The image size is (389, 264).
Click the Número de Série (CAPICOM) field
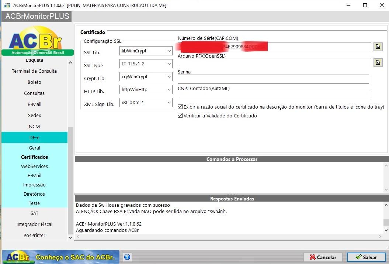coord(274,47)
